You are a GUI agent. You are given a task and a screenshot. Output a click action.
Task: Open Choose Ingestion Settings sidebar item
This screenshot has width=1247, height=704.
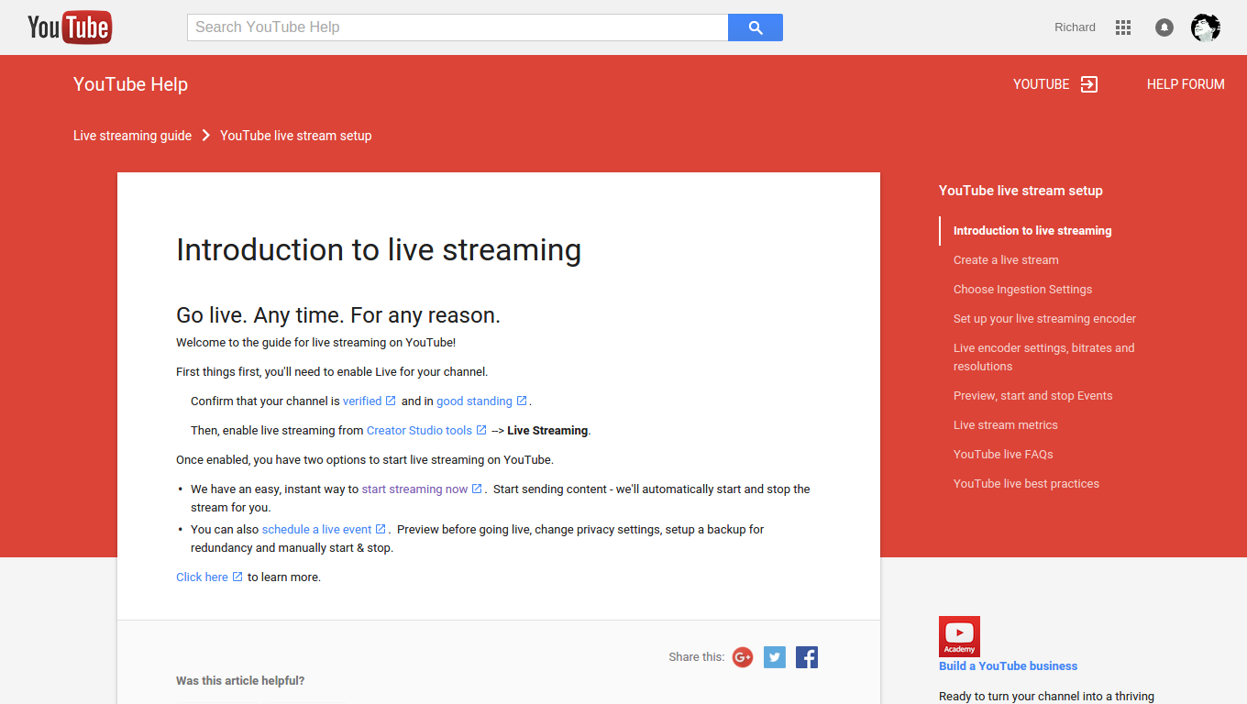[x=1022, y=290]
